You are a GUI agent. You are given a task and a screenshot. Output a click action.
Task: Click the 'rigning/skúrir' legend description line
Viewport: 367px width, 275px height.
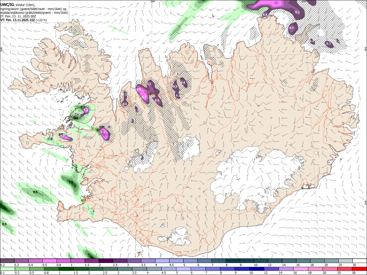tap(33, 9)
